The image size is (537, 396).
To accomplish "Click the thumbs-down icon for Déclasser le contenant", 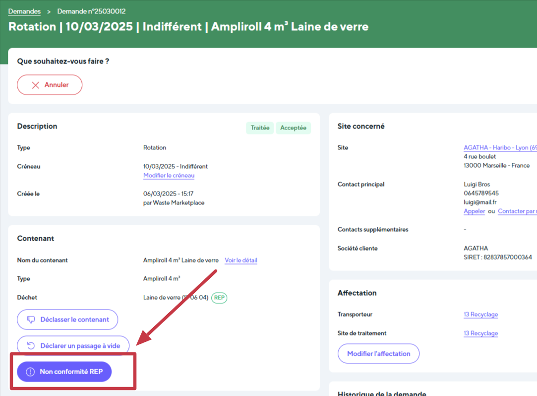I will 31,320.
